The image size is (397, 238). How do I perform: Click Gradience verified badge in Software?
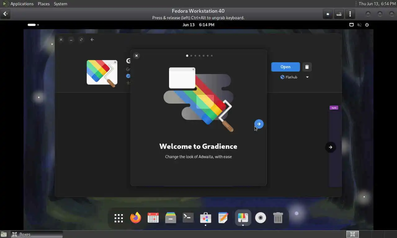128,76
